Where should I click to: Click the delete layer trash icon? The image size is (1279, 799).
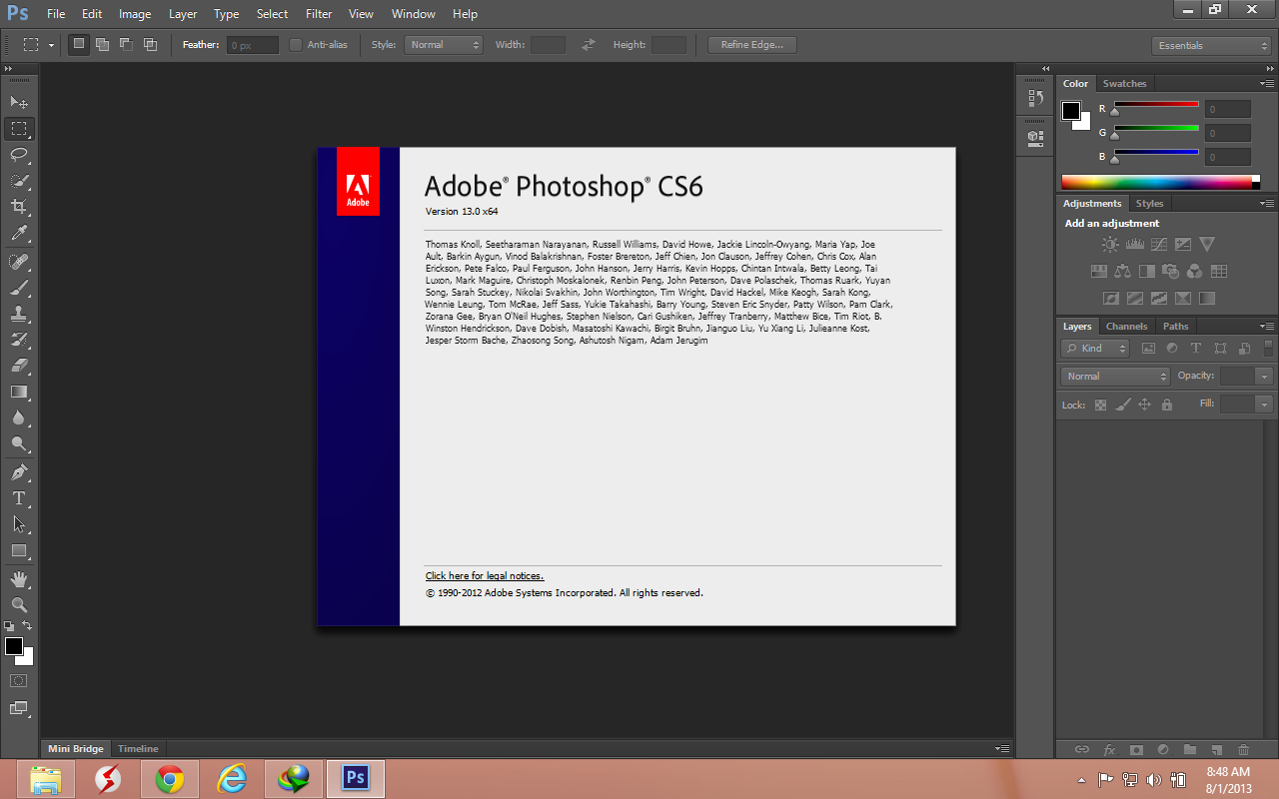(1243, 749)
